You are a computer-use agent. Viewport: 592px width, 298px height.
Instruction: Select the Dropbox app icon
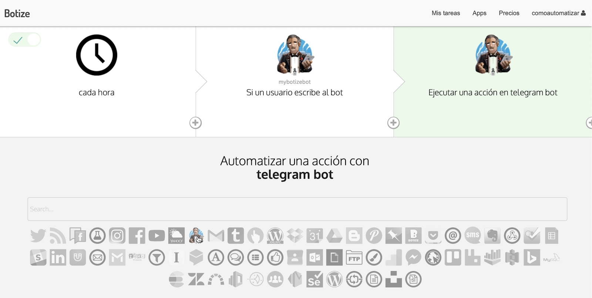[x=295, y=236]
